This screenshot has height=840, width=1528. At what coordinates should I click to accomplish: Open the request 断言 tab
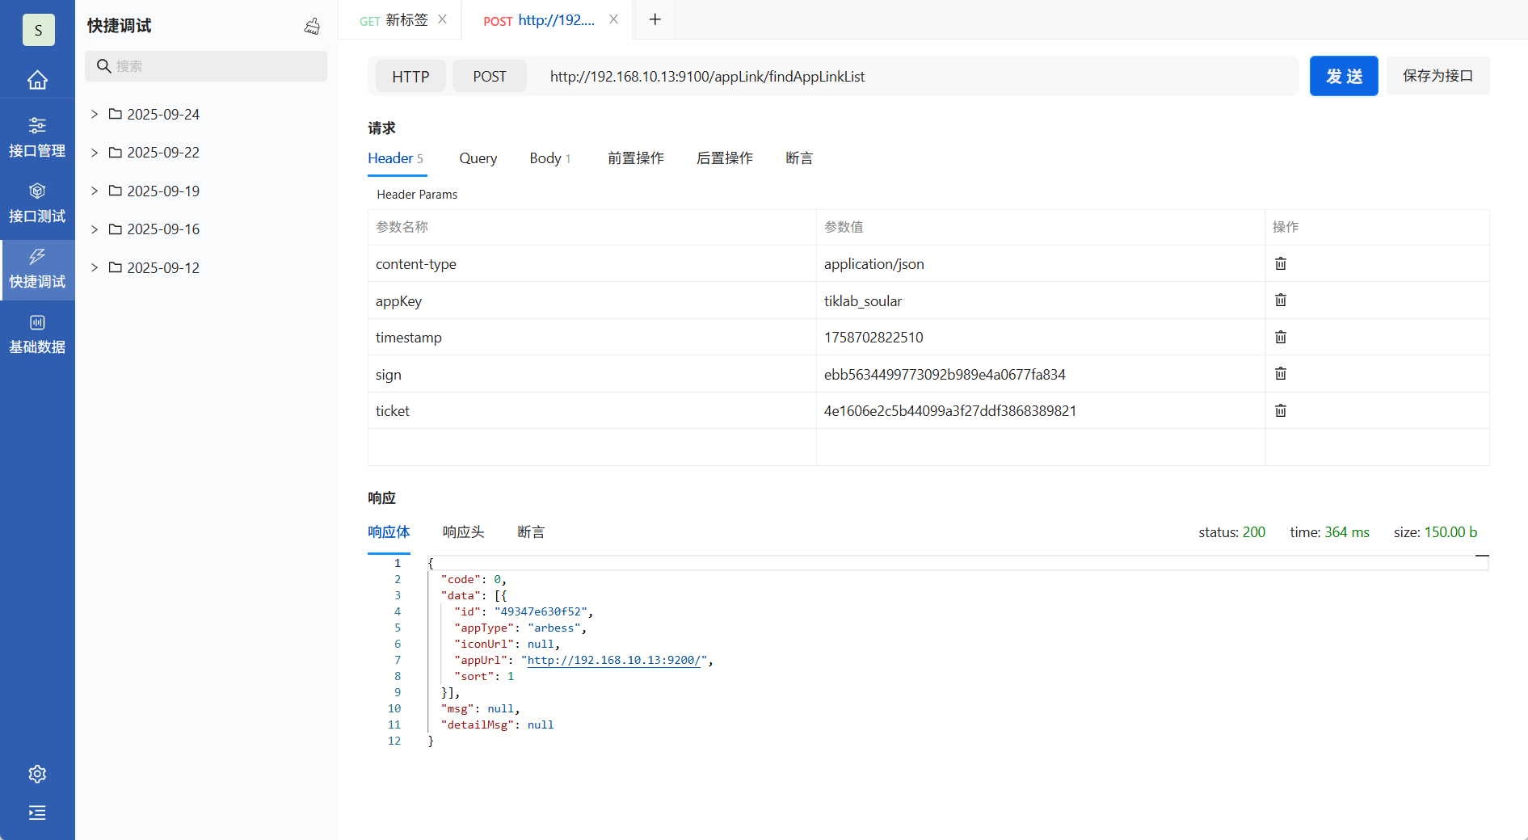799,158
